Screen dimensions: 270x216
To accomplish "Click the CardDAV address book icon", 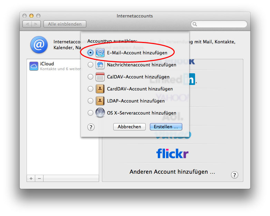I will (x=100, y=89).
